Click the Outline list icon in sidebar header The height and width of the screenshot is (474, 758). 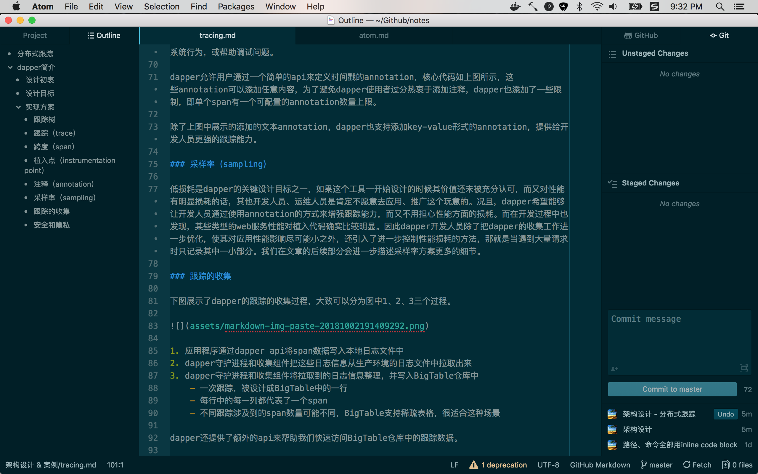[x=91, y=35]
